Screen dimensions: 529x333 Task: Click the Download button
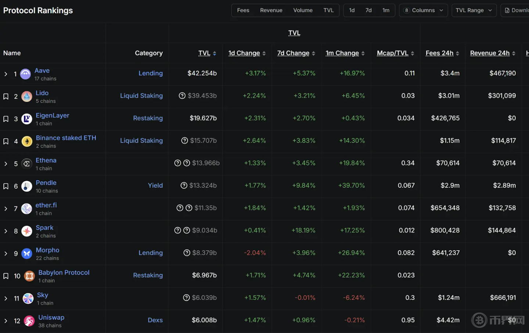tap(516, 10)
